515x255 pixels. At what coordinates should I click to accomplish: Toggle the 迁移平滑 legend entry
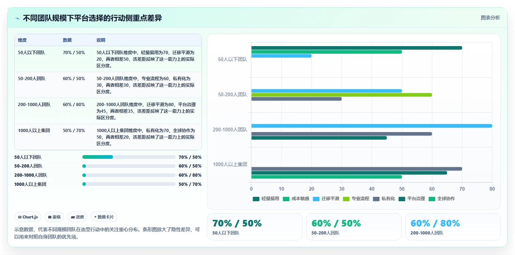click(326, 199)
